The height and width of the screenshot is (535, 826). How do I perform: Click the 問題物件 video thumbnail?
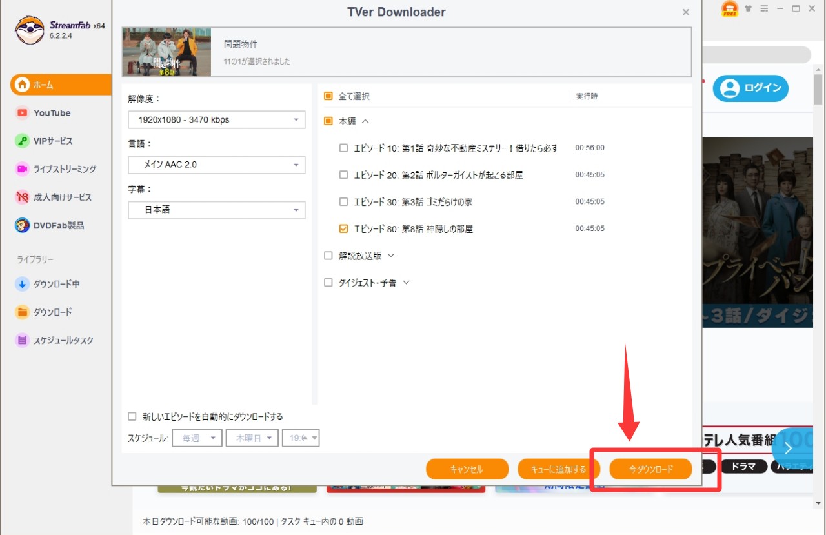click(166, 52)
